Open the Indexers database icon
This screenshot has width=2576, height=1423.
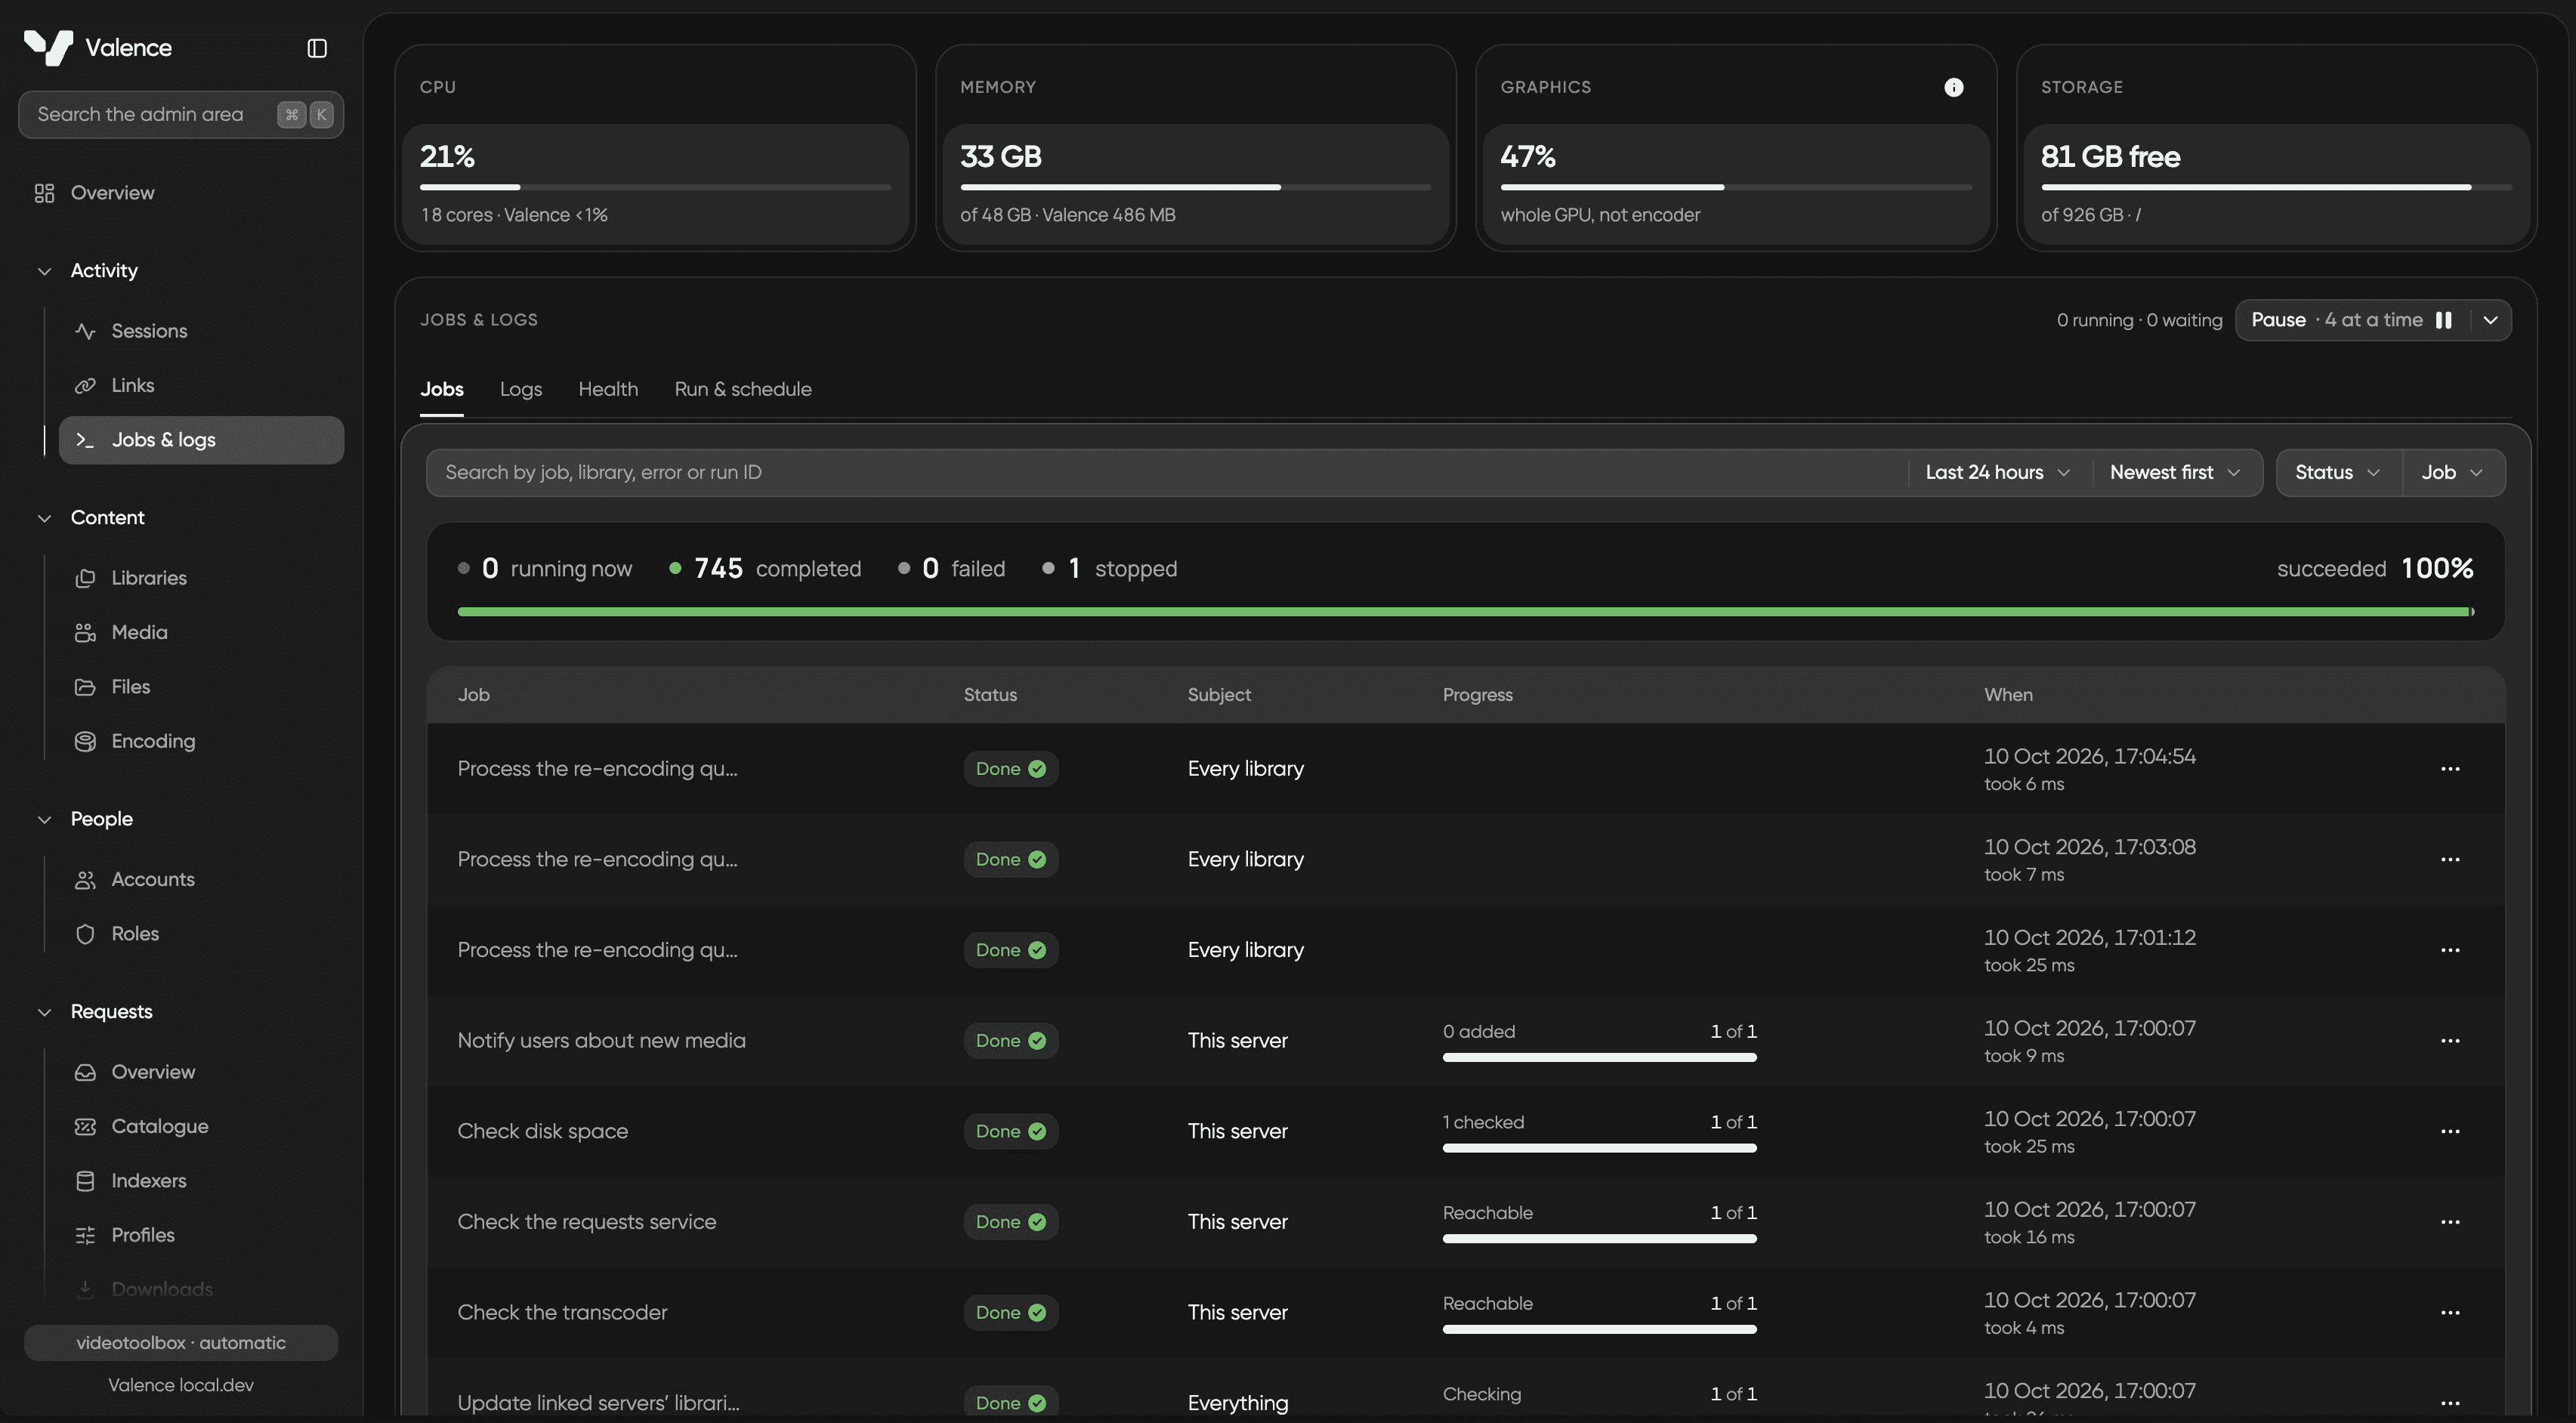85,1181
